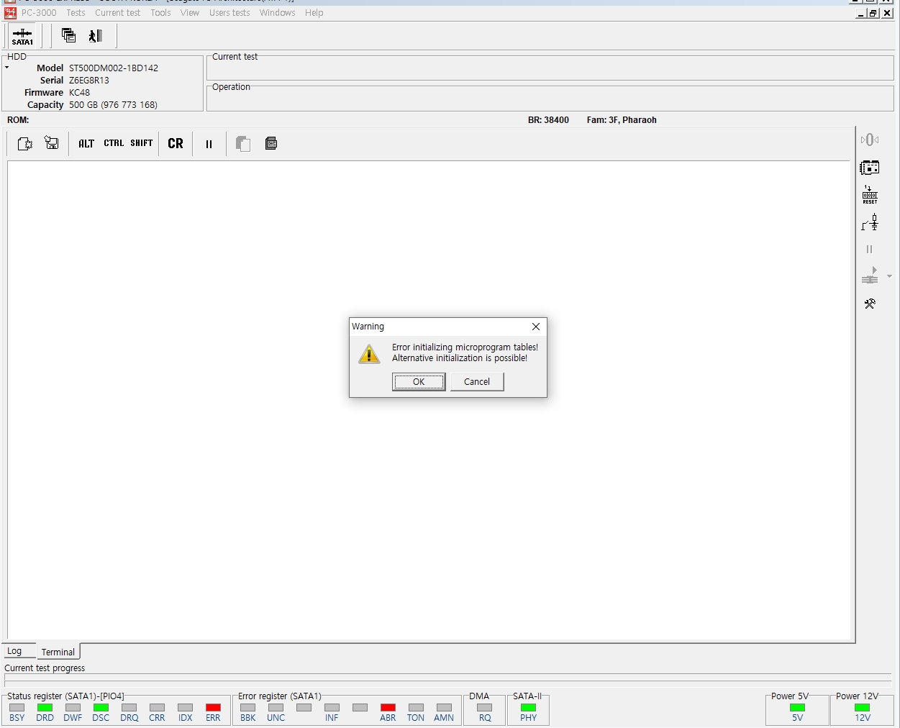This screenshot has width=900, height=728.
Task: Open the Current test menu
Action: pos(117,13)
